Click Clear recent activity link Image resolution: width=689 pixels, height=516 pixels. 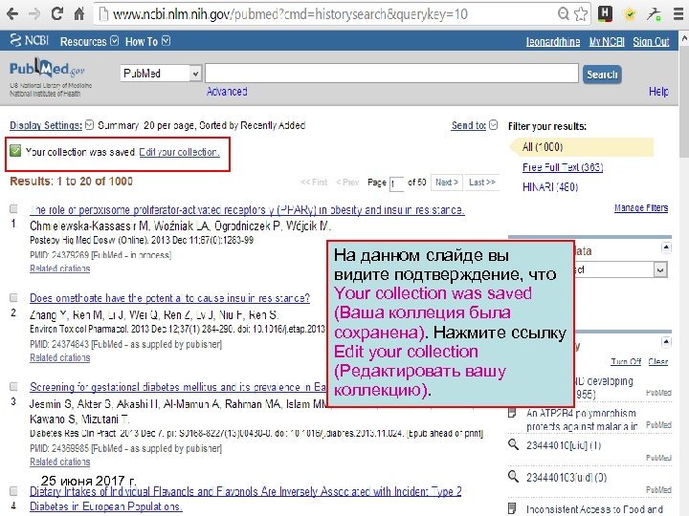click(x=657, y=361)
